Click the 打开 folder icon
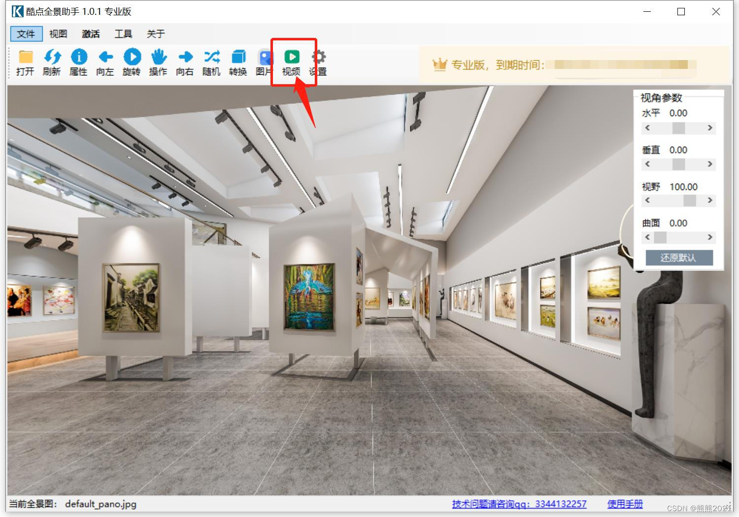 click(x=25, y=58)
